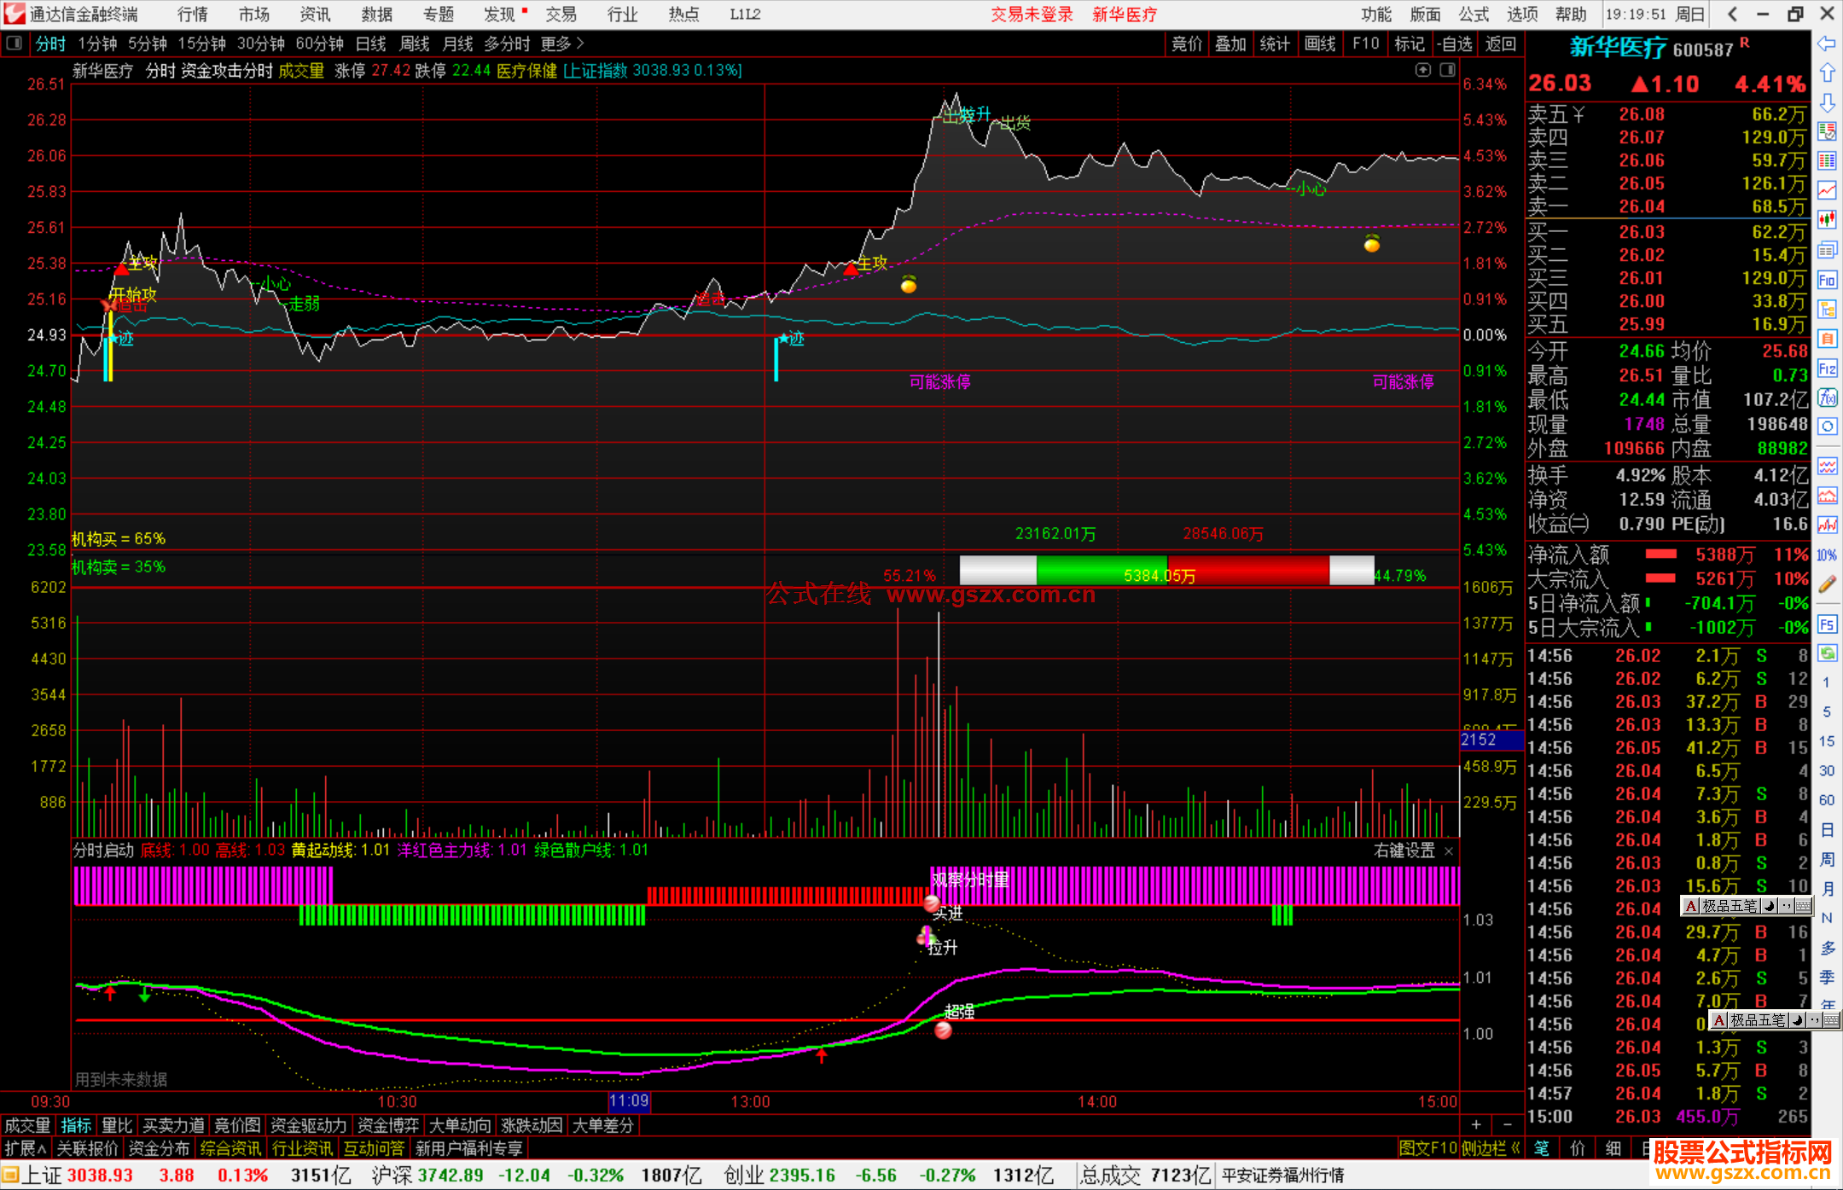
Task: Click the 画线 drawing button
Action: 1320,44
